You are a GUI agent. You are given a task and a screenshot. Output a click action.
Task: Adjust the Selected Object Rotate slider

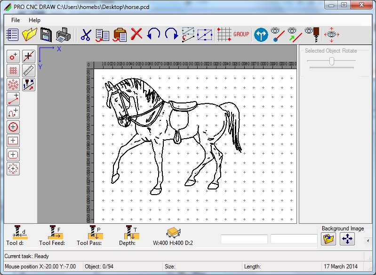point(332,61)
